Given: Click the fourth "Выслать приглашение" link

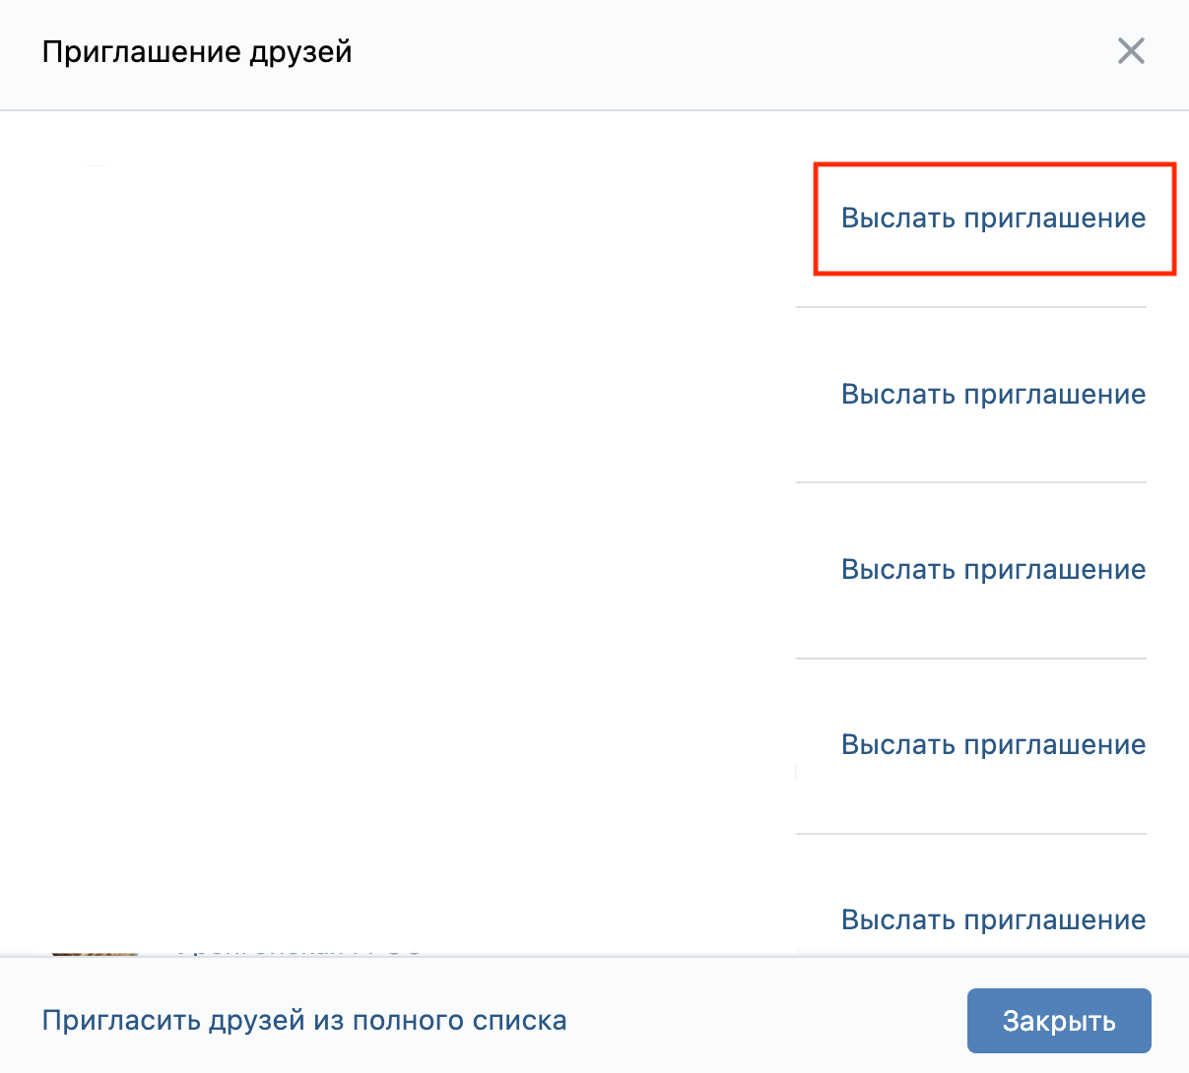Looking at the screenshot, I should (993, 745).
